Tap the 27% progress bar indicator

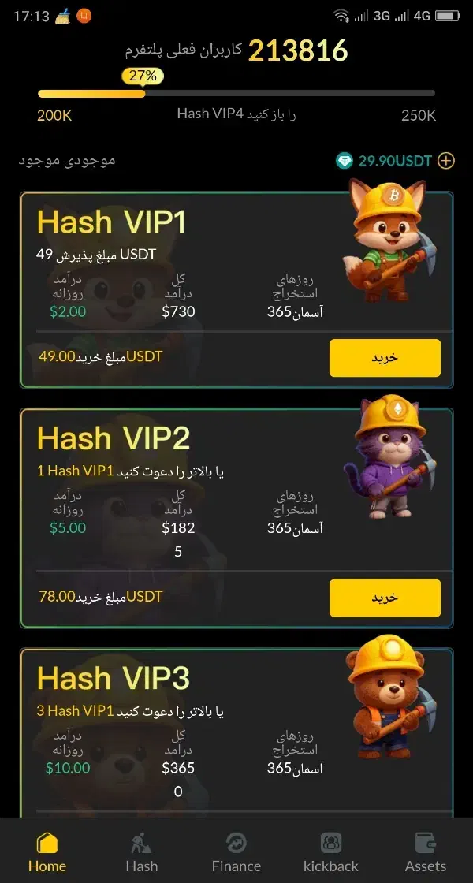tap(143, 76)
